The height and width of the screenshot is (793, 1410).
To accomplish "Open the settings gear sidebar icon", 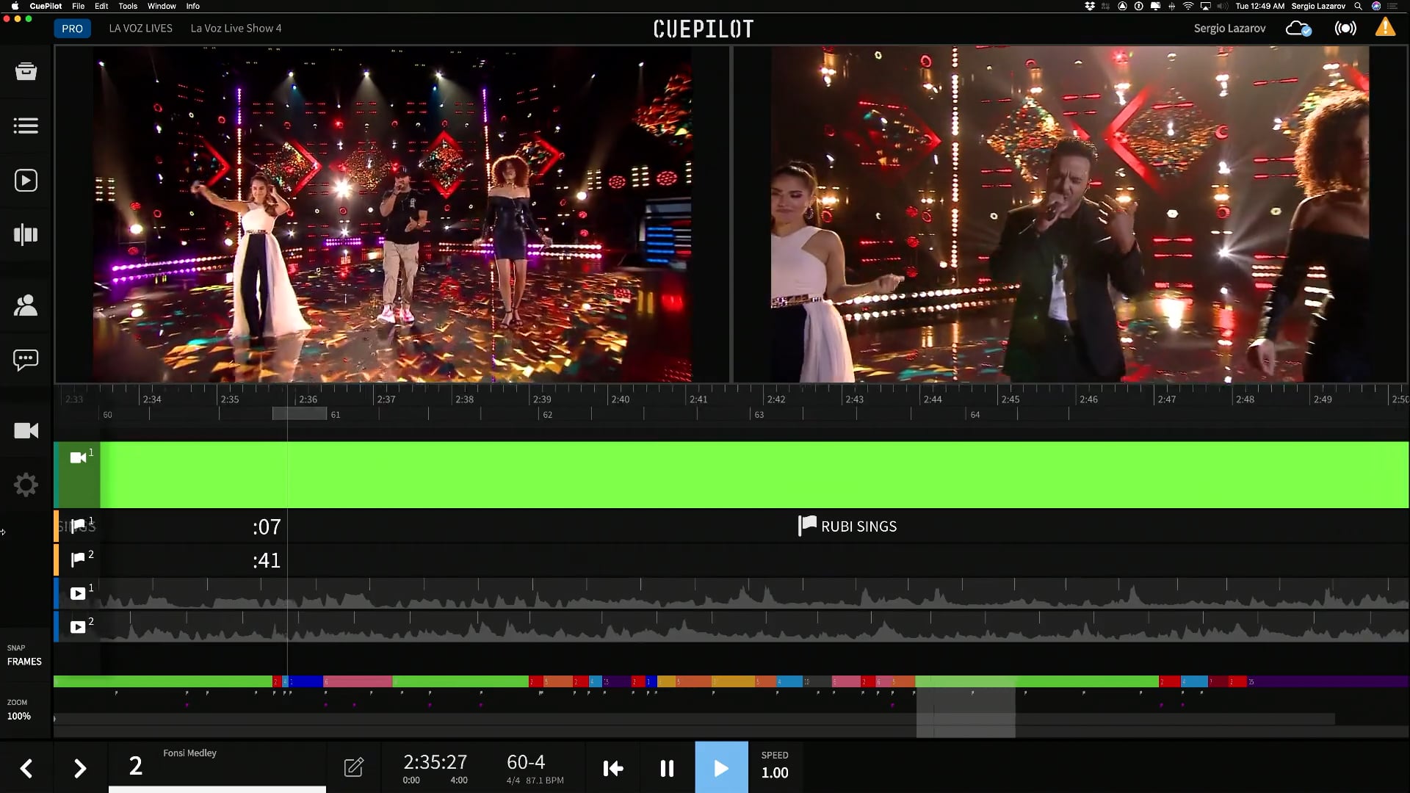I will (26, 485).
